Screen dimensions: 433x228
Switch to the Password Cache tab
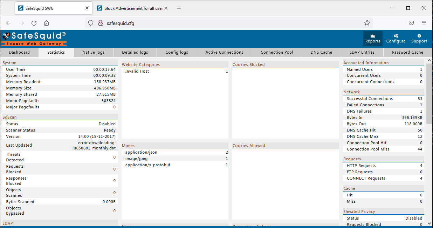[x=408, y=52]
